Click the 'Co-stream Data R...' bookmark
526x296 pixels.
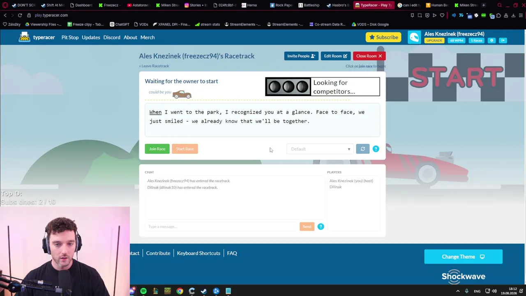click(327, 24)
